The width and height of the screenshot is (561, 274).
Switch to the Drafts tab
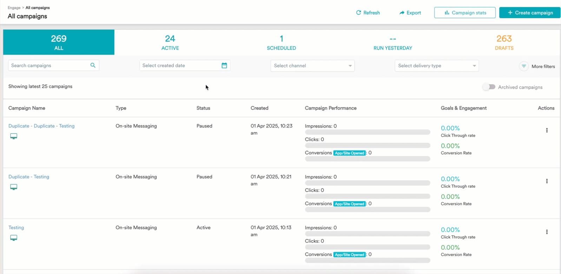click(x=504, y=42)
